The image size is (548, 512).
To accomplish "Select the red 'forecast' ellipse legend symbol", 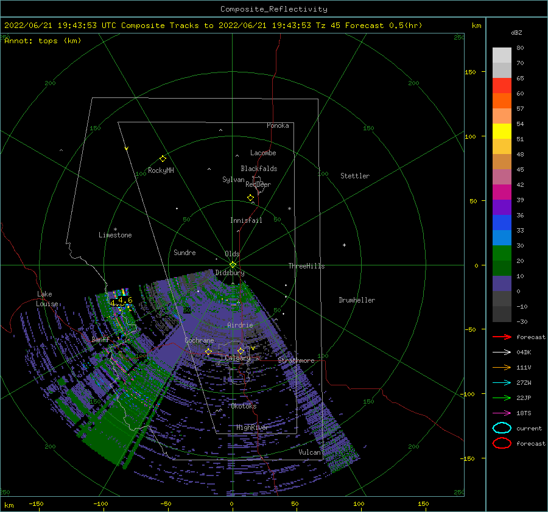I will 502,443.
